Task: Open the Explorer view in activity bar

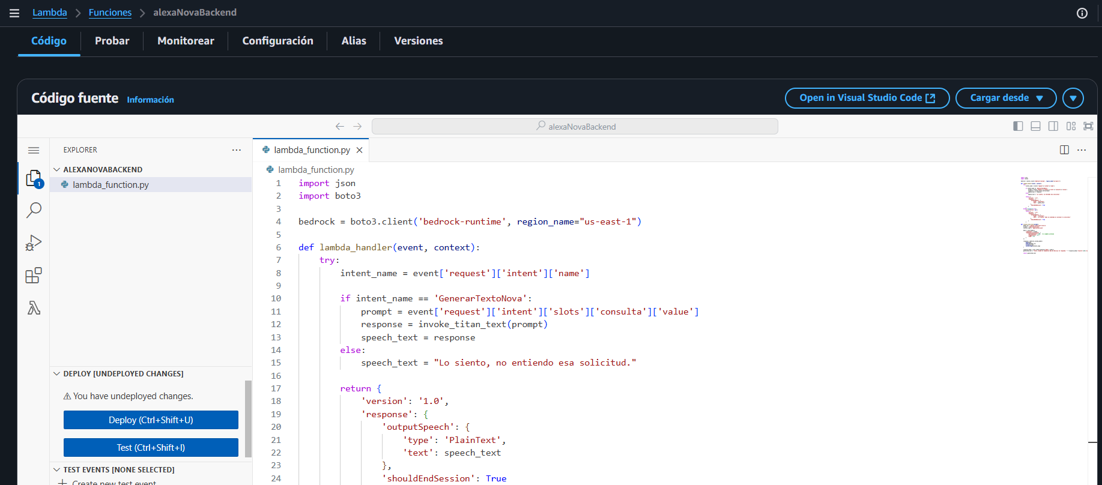Action: point(34,178)
